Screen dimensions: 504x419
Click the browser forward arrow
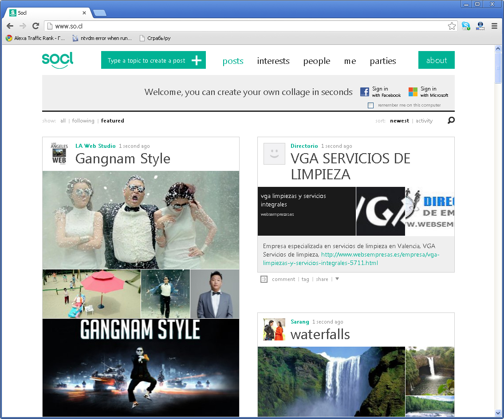click(23, 26)
